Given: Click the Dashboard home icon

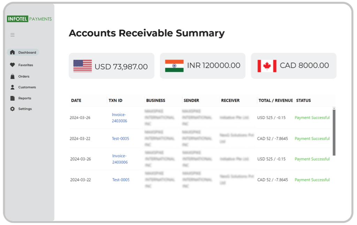Looking at the screenshot, I should point(13,52).
